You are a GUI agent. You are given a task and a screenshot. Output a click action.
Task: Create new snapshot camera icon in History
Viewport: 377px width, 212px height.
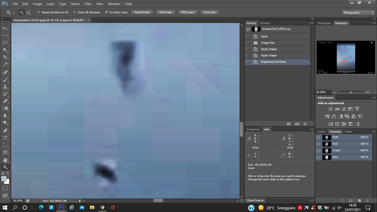click(297, 124)
